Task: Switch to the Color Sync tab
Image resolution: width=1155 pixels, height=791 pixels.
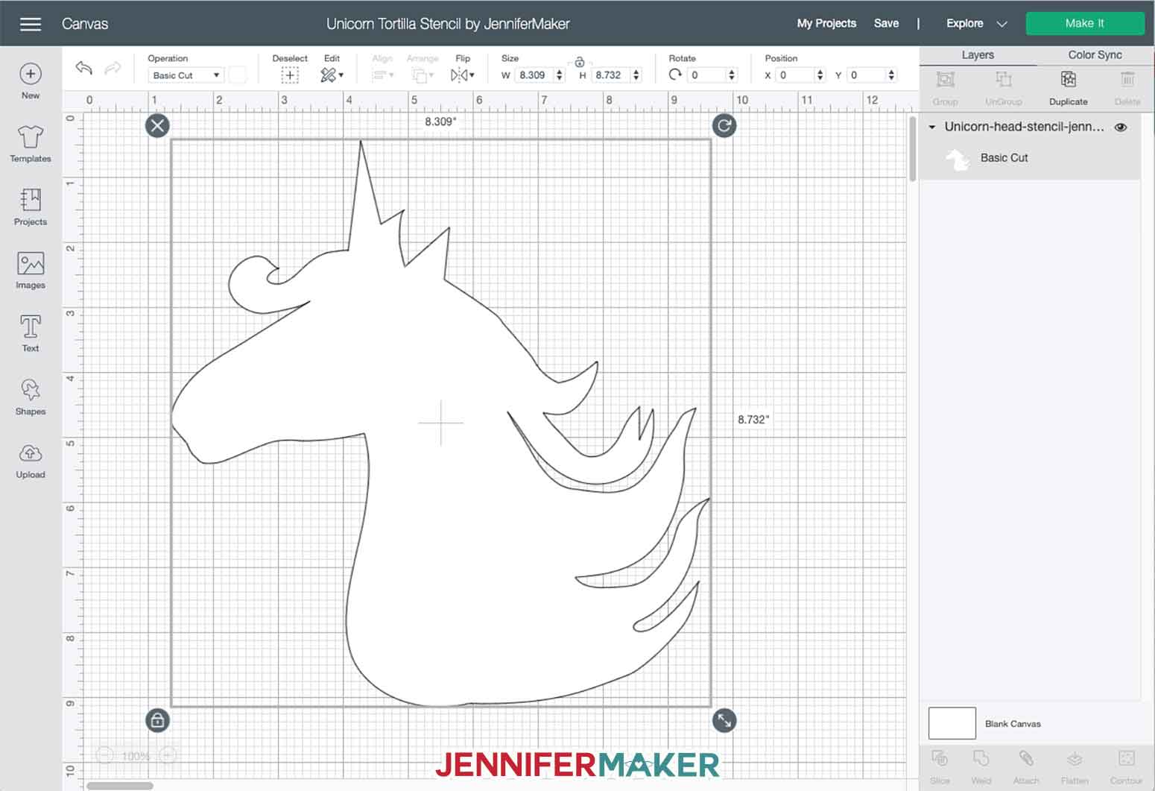Action: (x=1095, y=55)
